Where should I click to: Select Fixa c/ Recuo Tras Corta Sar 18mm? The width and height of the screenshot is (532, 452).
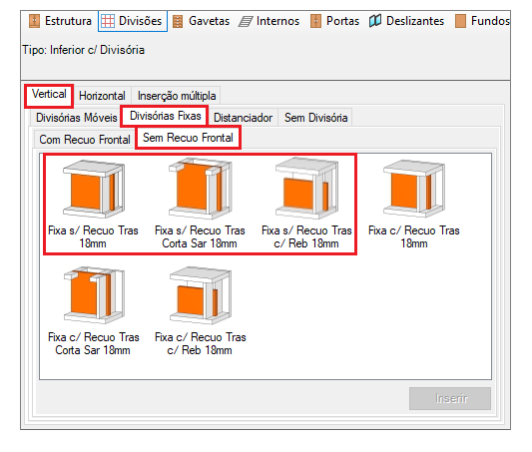pos(93,311)
